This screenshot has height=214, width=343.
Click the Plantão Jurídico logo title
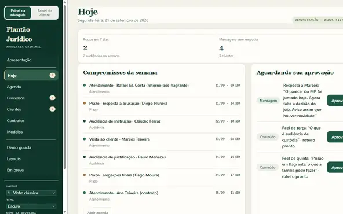pos(19,34)
